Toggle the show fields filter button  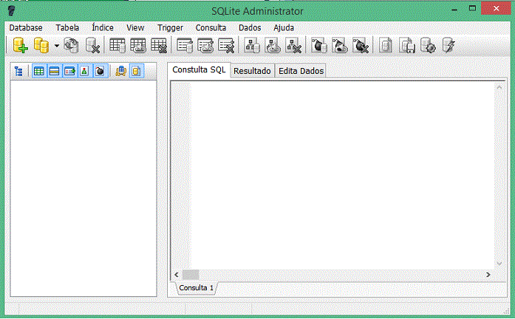[x=54, y=71]
